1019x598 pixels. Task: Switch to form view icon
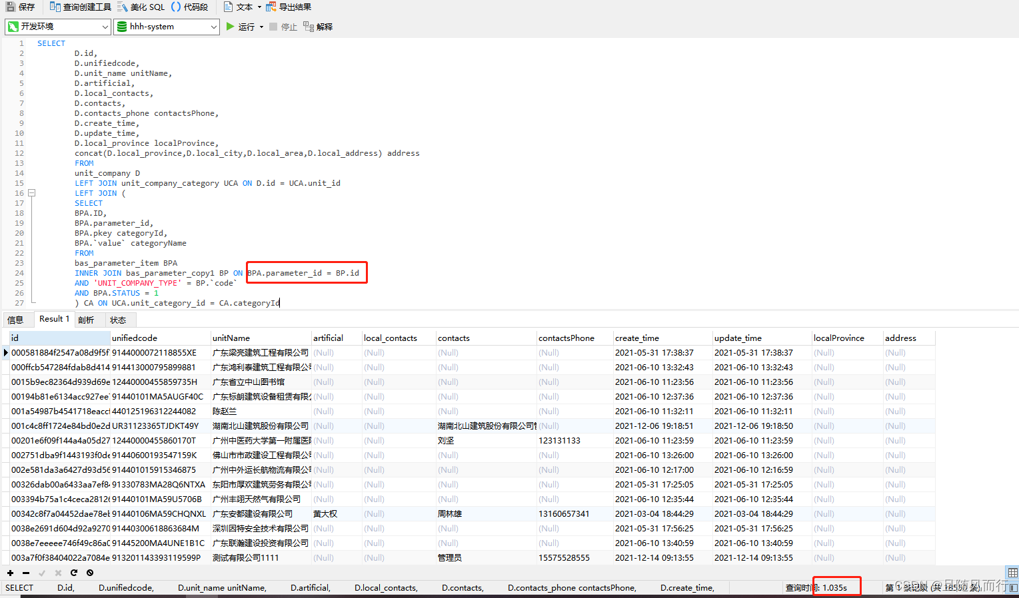click(x=1014, y=588)
